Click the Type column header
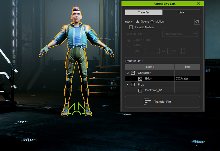The width and height of the screenshot is (220, 151). coord(187,67)
